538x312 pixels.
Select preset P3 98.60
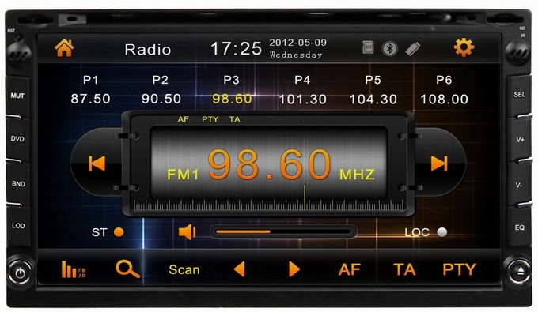click(x=232, y=90)
